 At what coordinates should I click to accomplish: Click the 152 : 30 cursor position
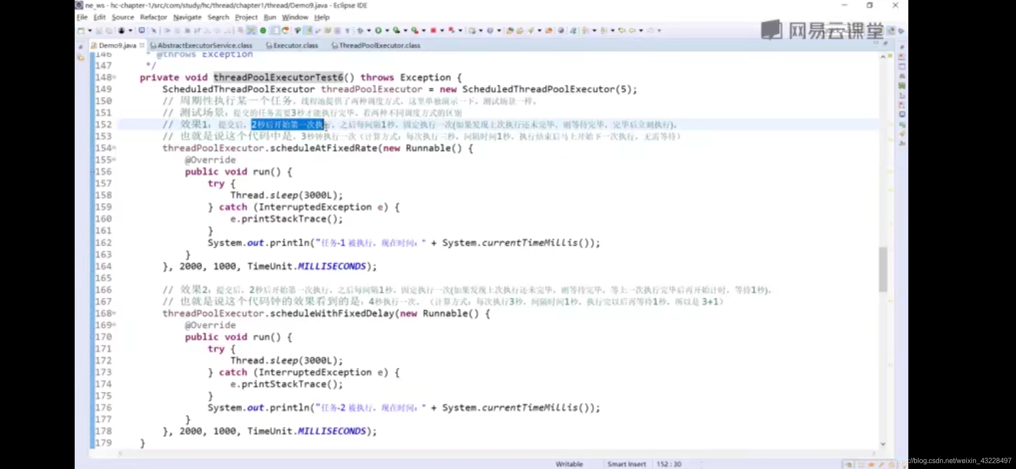coord(669,464)
